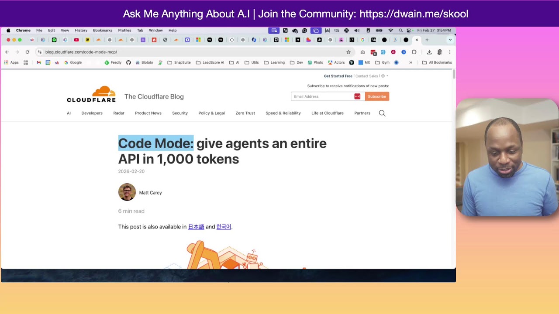Open the SnapSuite bookmarks folder
Screen dimensions: 559x314
coord(179,62)
